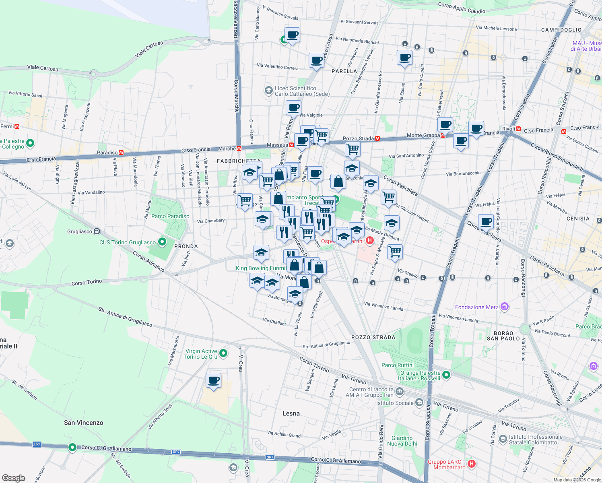Image resolution: width=602 pixels, height=483 pixels.
Task: Click the CENISIA neighborhood label
Action: (x=578, y=219)
